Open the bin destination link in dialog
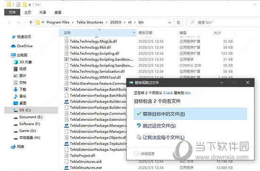The height and width of the screenshot is (171, 260). click(x=188, y=93)
